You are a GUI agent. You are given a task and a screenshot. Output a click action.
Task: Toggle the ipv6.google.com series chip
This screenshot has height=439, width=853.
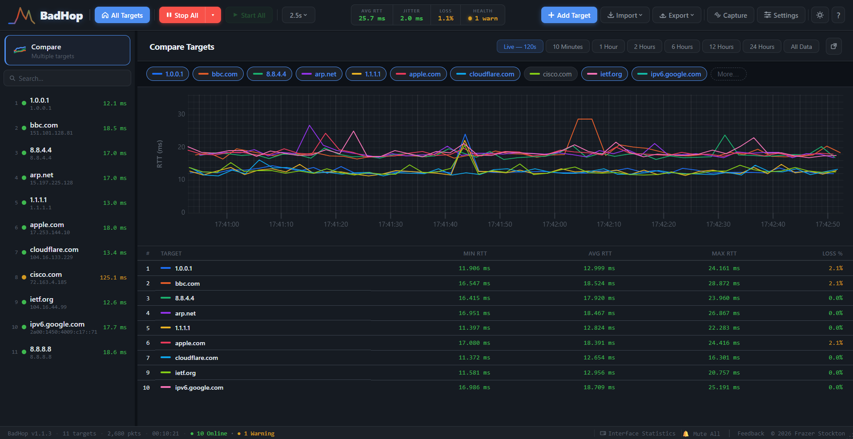click(x=669, y=74)
